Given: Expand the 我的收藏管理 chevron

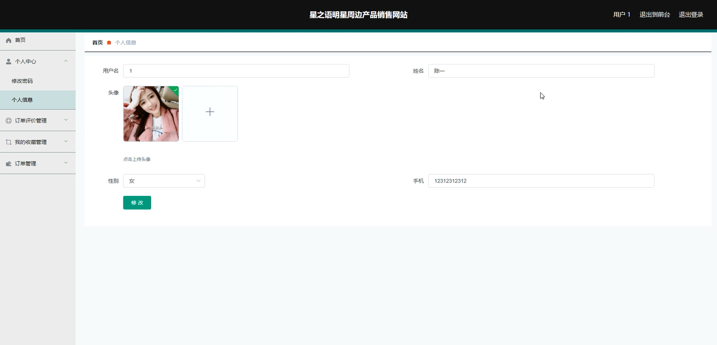Looking at the screenshot, I should [x=66, y=141].
